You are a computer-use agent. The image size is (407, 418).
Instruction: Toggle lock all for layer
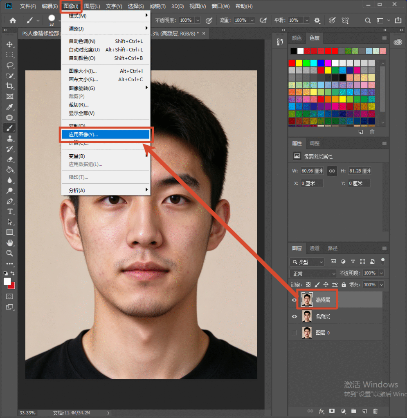pos(344,285)
